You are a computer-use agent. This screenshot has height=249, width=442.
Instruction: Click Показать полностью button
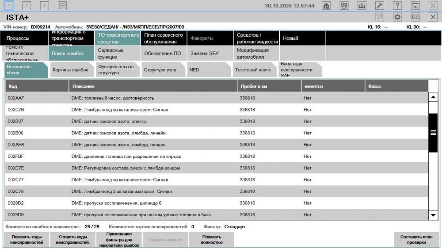[211, 239]
